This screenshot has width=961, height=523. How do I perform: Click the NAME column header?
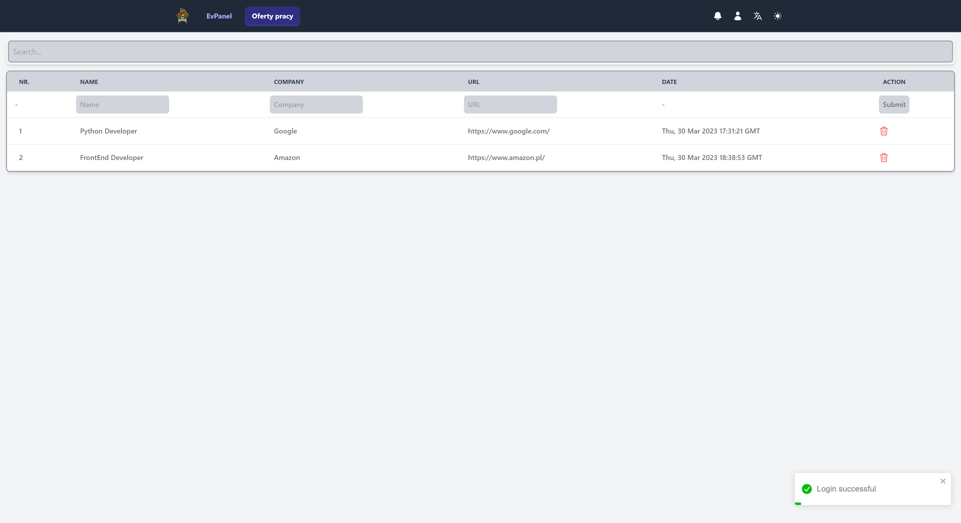(x=89, y=82)
